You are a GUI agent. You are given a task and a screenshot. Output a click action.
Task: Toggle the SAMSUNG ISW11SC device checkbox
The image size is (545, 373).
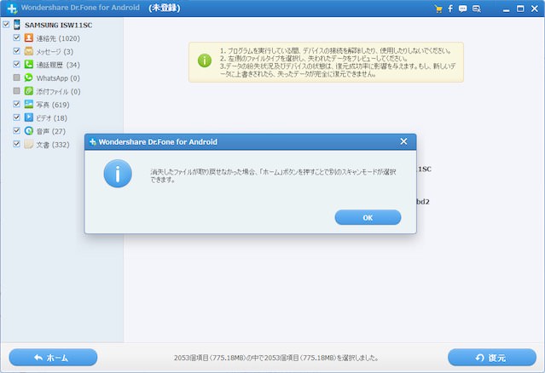pyautogui.click(x=6, y=25)
